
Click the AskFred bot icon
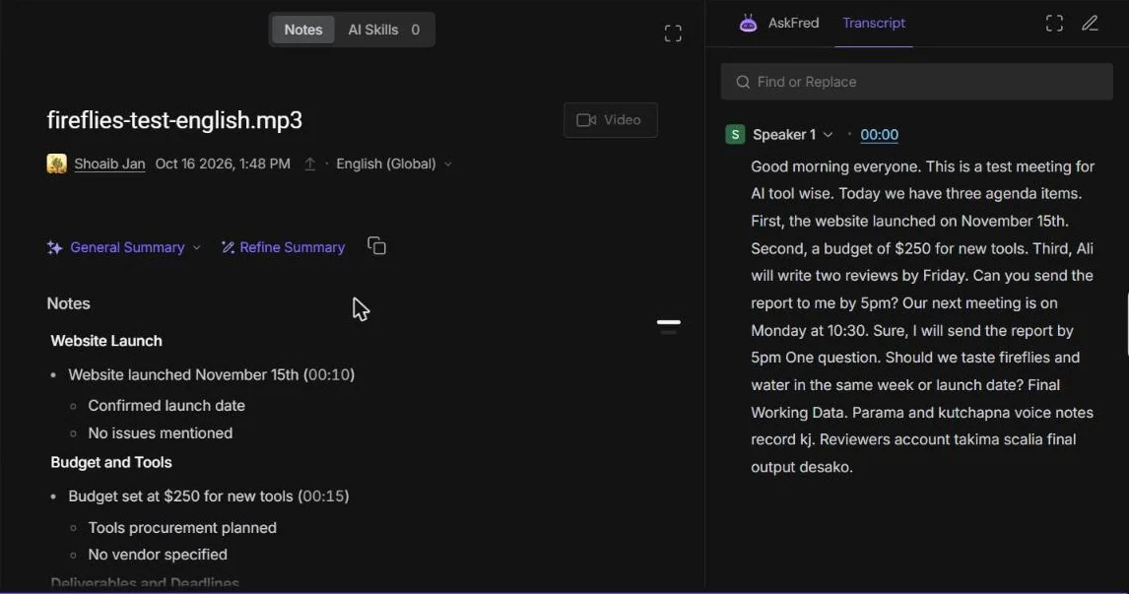pos(748,23)
